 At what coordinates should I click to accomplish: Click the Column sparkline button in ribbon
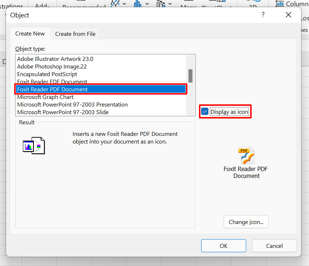(292, 4)
